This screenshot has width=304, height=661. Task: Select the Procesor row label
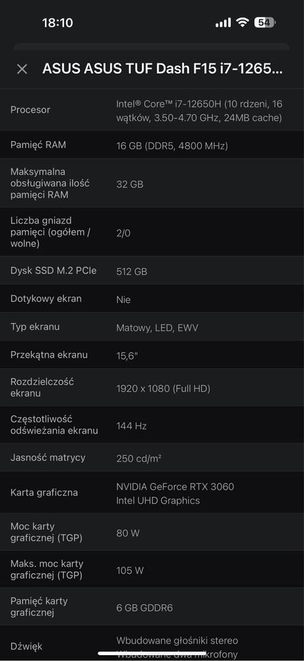(30, 110)
